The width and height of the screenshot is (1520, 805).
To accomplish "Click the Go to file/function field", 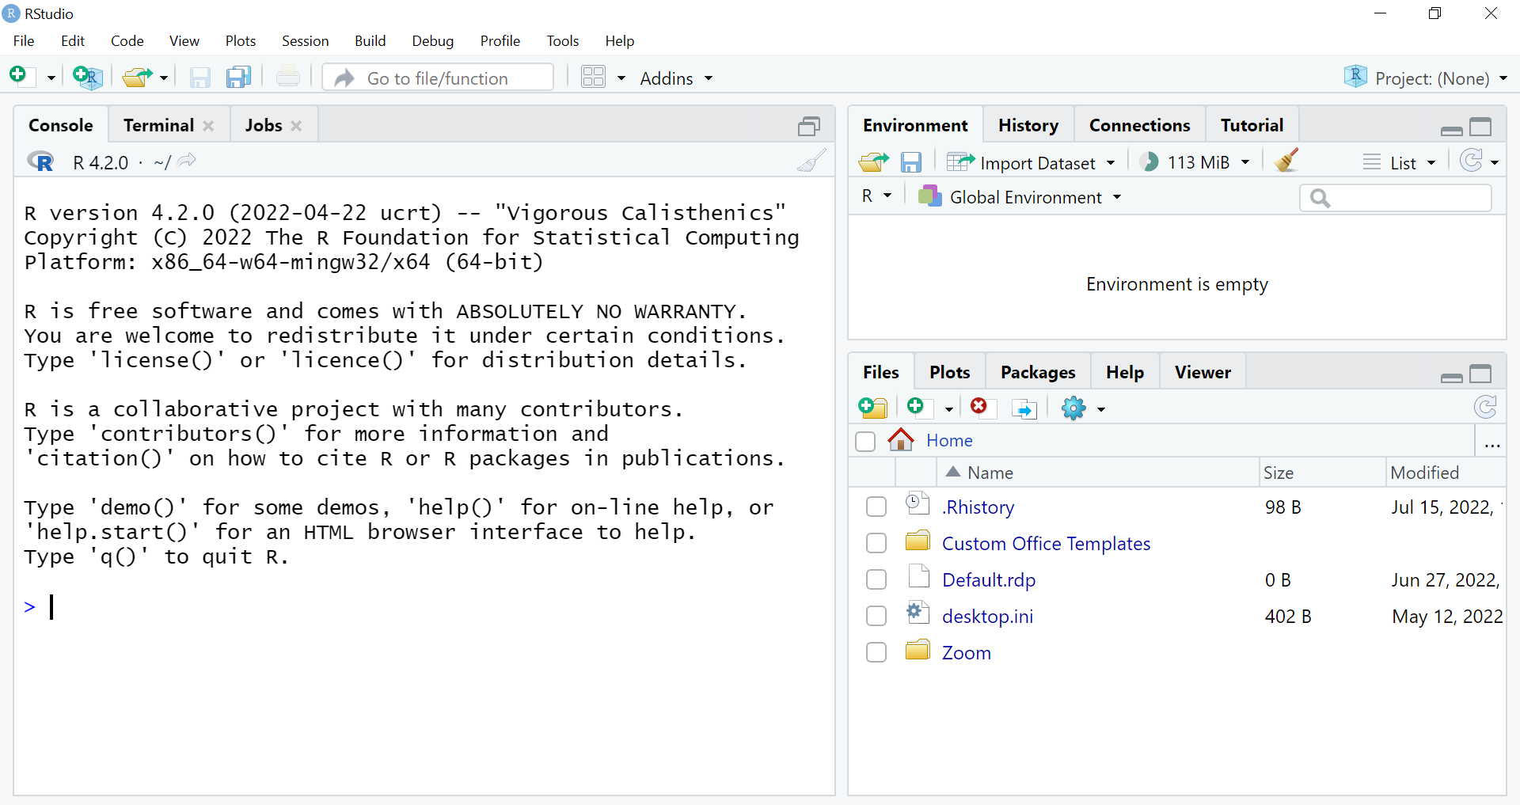I will tap(439, 78).
